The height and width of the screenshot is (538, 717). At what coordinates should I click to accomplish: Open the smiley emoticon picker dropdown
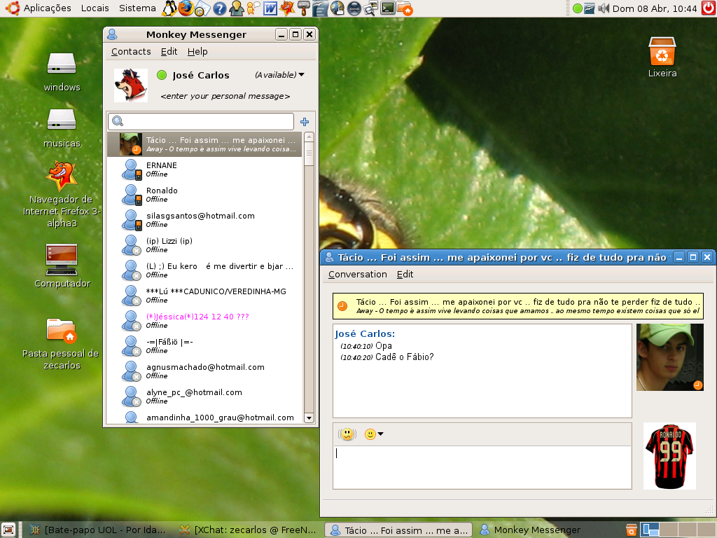[x=374, y=434]
